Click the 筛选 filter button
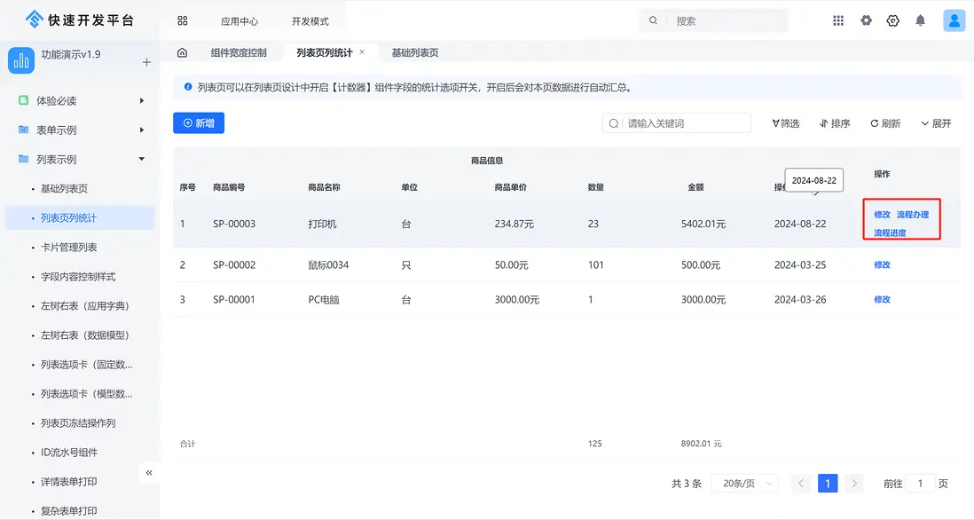This screenshot has height=520, width=974. pos(786,123)
